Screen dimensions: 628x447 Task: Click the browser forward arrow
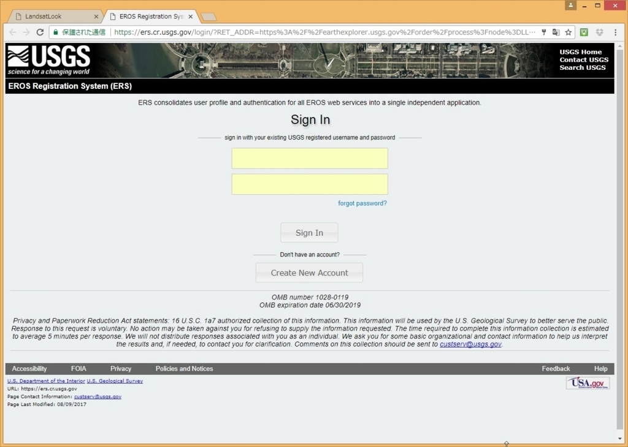click(26, 32)
